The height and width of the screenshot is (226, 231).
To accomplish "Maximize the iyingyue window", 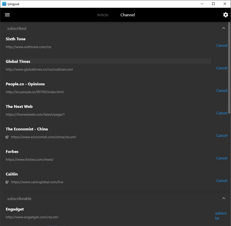I will pos(213,4).
